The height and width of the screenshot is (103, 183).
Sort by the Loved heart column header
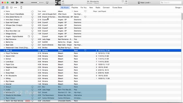pos(85,11)
